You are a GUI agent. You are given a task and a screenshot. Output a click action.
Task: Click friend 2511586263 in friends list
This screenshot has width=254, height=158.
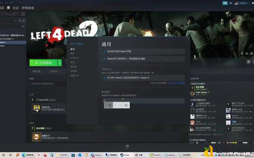click(238, 128)
